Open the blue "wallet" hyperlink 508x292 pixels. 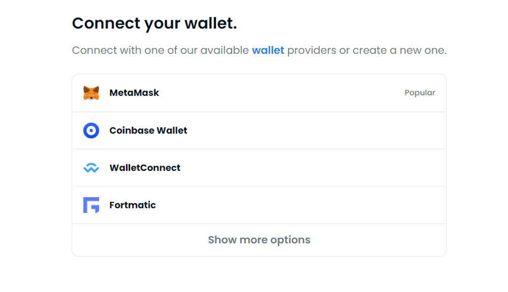(x=268, y=51)
